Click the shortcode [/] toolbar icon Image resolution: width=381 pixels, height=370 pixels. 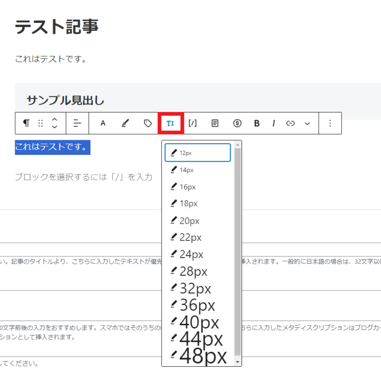(x=192, y=123)
